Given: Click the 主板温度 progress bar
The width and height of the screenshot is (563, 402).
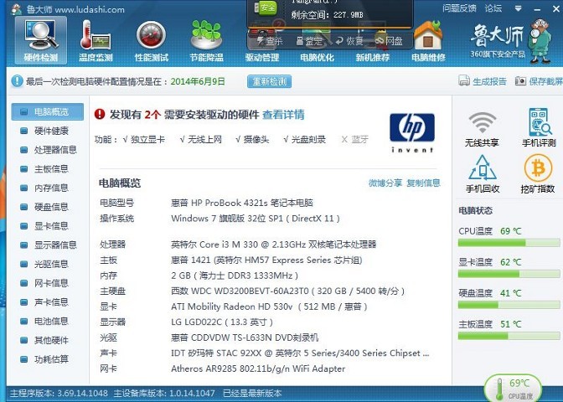Looking at the screenshot, I should 509,336.
